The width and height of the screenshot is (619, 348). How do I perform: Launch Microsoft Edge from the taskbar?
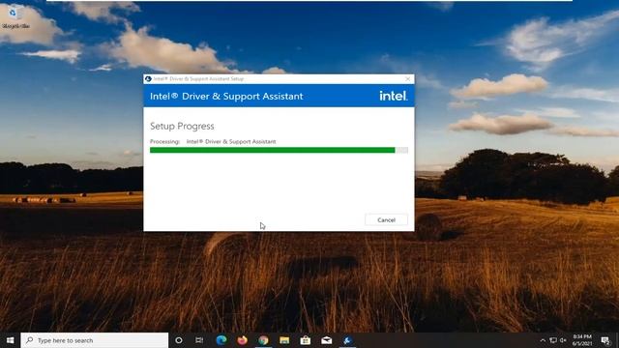(221, 340)
